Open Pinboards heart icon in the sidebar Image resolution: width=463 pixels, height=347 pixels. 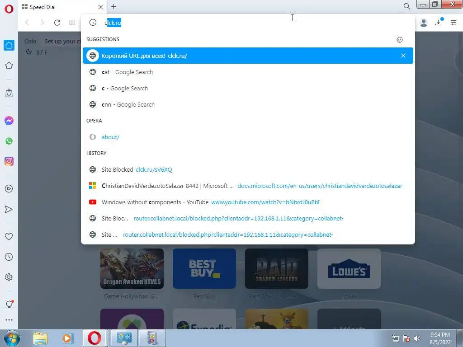coord(9,236)
